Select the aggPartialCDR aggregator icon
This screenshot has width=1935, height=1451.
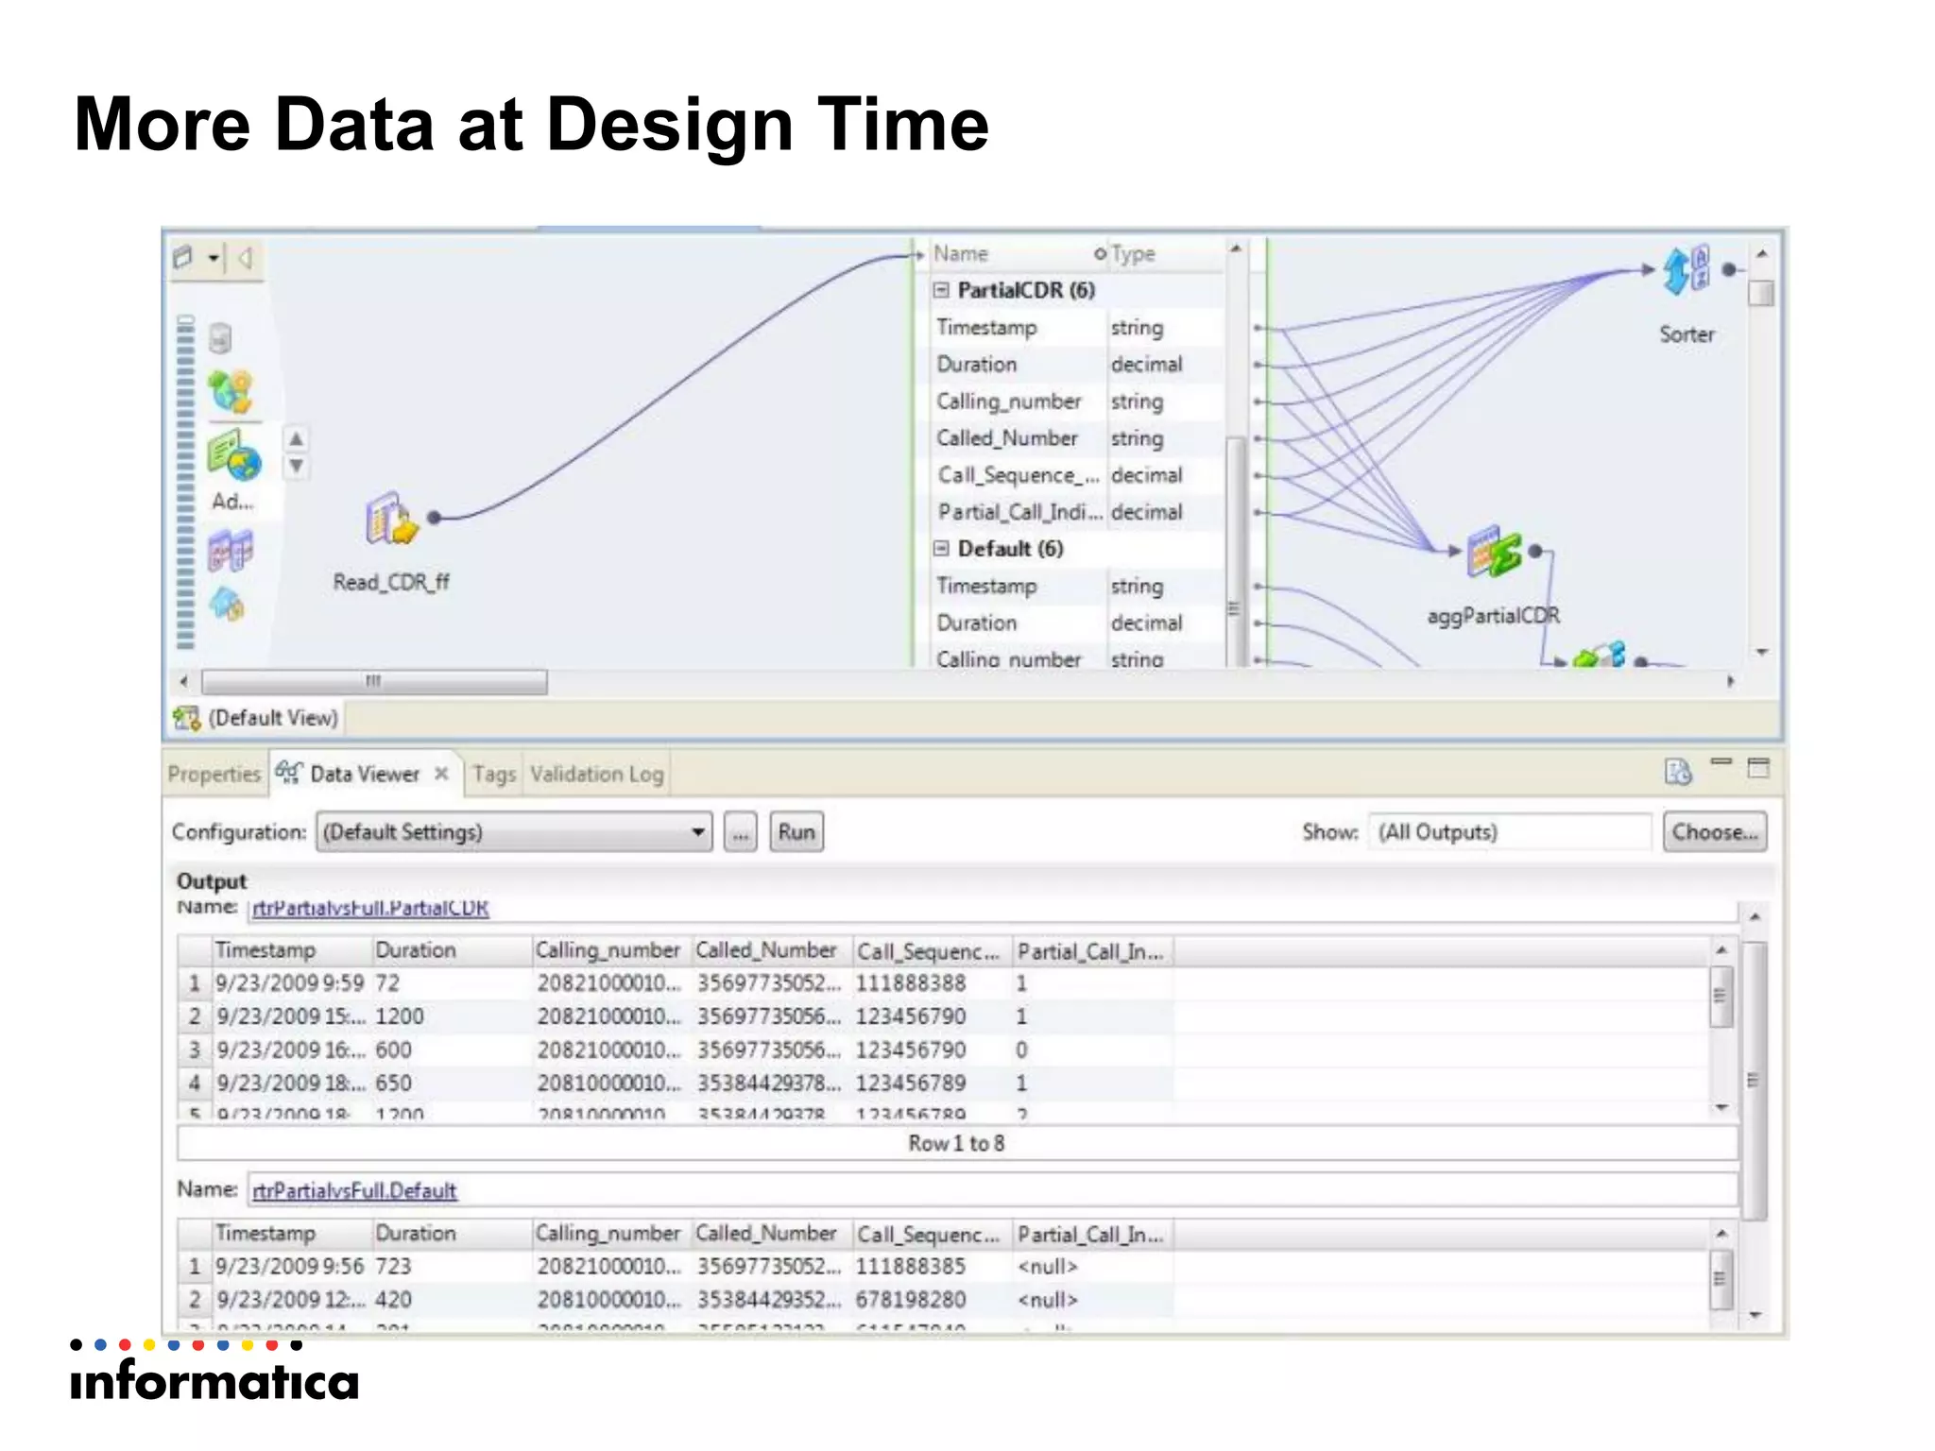click(1494, 552)
